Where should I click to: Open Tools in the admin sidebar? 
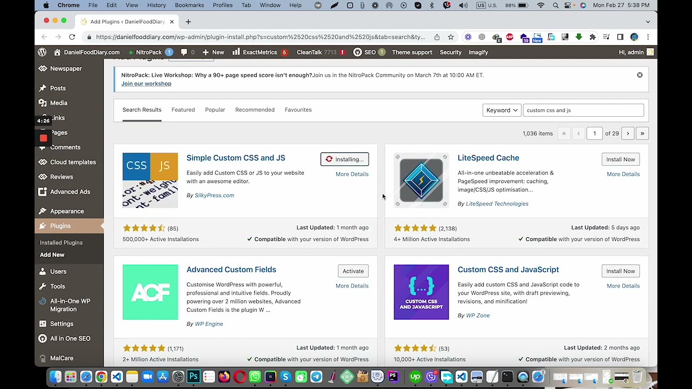(x=57, y=286)
